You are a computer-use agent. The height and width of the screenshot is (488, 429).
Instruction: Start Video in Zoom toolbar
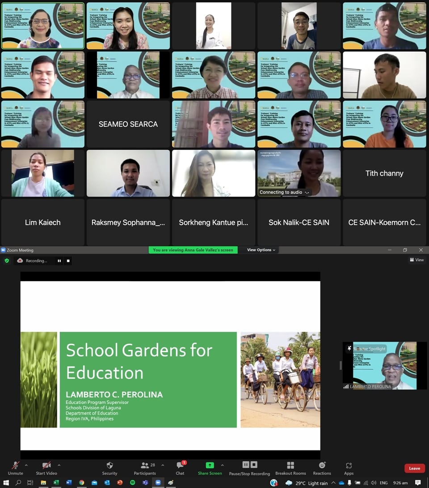tap(46, 468)
